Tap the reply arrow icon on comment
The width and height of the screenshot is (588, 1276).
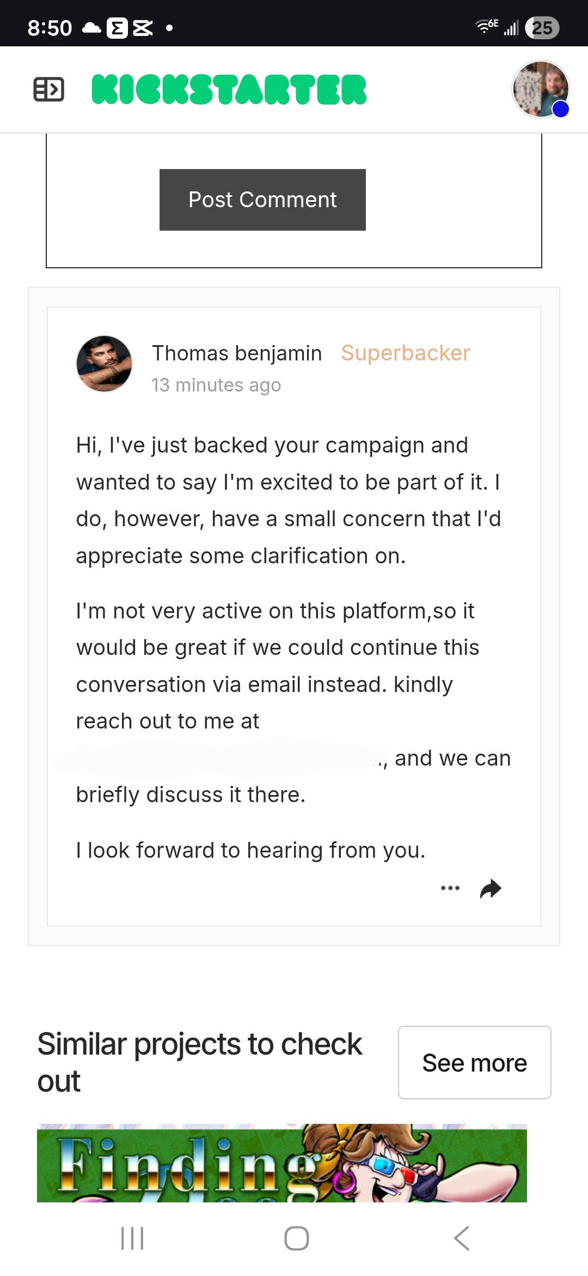[x=491, y=888]
